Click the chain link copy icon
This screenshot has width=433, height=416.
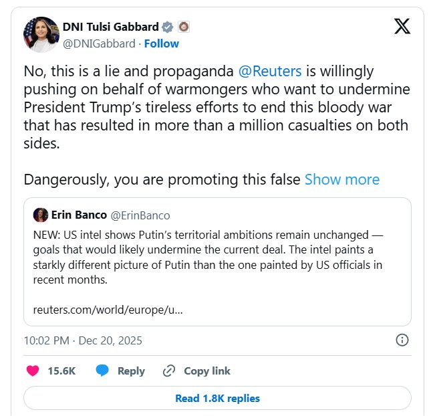pos(169,371)
